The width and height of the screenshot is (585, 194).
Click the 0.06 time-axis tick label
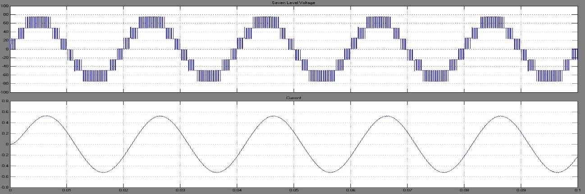coord(351,191)
